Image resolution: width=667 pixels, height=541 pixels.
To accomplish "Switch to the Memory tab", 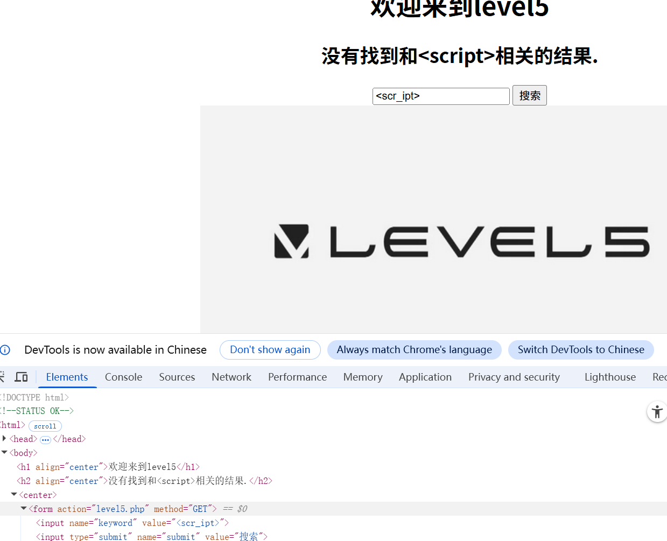I will pyautogui.click(x=363, y=377).
